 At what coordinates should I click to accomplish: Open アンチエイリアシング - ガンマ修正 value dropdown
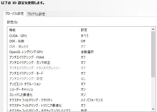83,63
